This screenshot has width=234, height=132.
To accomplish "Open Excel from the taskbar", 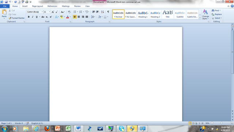I will (68, 128).
